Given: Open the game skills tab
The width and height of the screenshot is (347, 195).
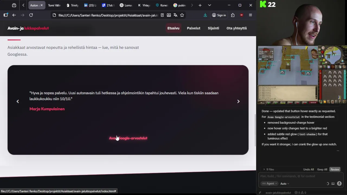Looking at the screenshot, I should pos(325,67).
